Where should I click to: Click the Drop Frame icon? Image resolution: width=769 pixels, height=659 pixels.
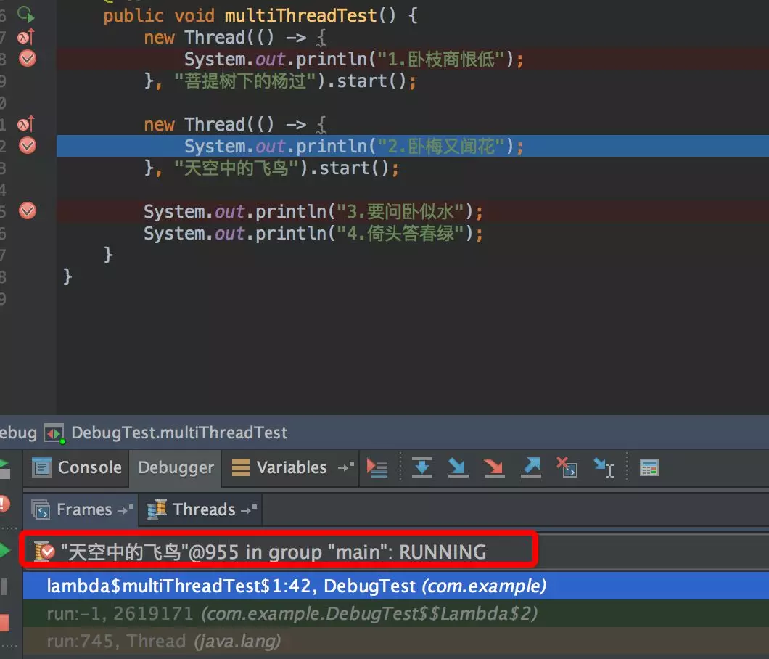pos(567,467)
